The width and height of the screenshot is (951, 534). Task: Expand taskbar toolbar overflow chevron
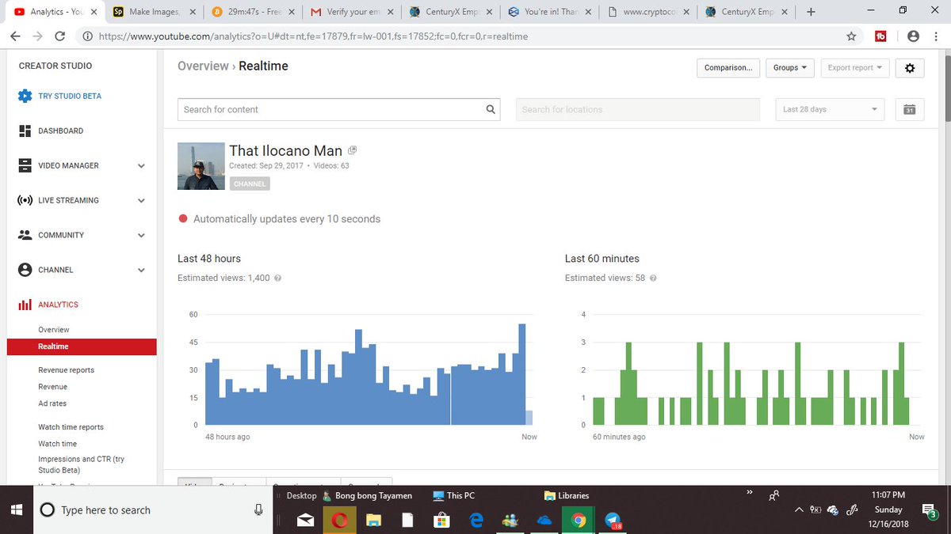[748, 492]
